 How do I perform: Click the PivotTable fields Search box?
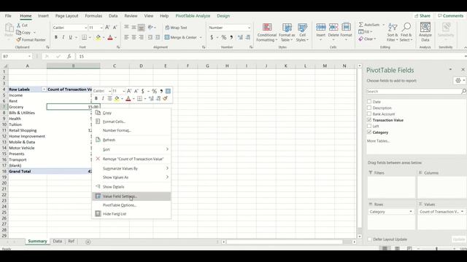point(414,92)
